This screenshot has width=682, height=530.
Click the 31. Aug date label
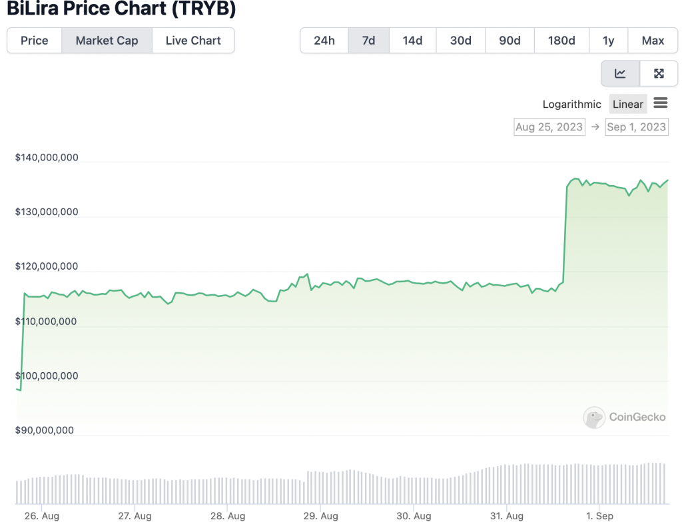pos(507,516)
